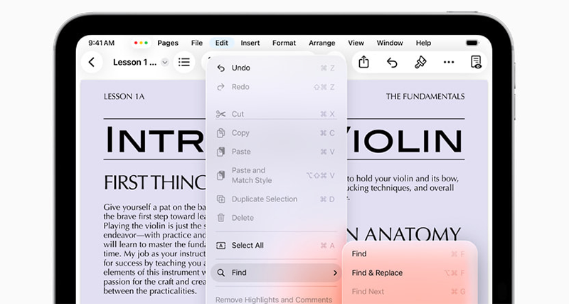The height and width of the screenshot is (304, 569).
Task: Open the Window menu
Action: pyautogui.click(x=390, y=43)
